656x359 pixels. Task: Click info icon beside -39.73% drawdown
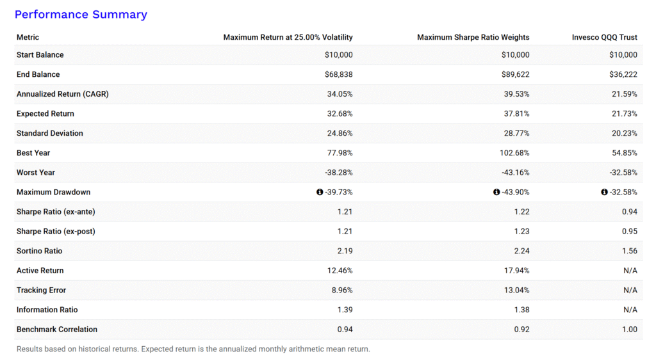(320, 192)
